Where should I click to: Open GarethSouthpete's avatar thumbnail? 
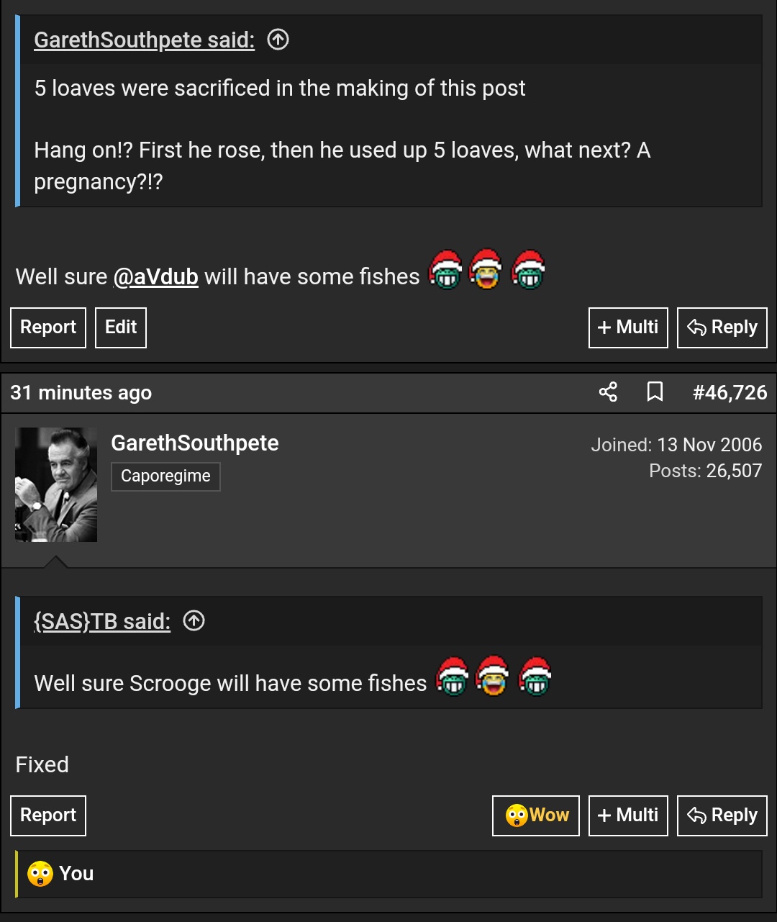pyautogui.click(x=56, y=484)
